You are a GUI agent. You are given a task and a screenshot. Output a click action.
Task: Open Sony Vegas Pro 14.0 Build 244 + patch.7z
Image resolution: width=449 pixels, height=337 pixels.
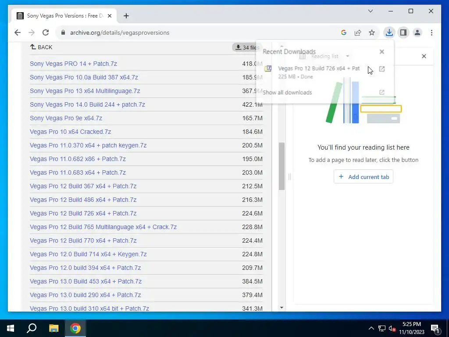[87, 104]
